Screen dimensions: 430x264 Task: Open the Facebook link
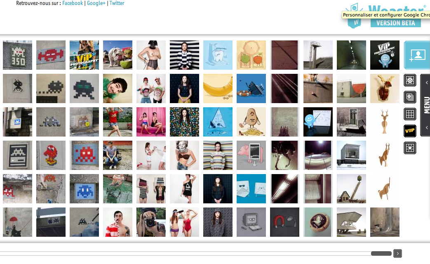pyautogui.click(x=73, y=3)
